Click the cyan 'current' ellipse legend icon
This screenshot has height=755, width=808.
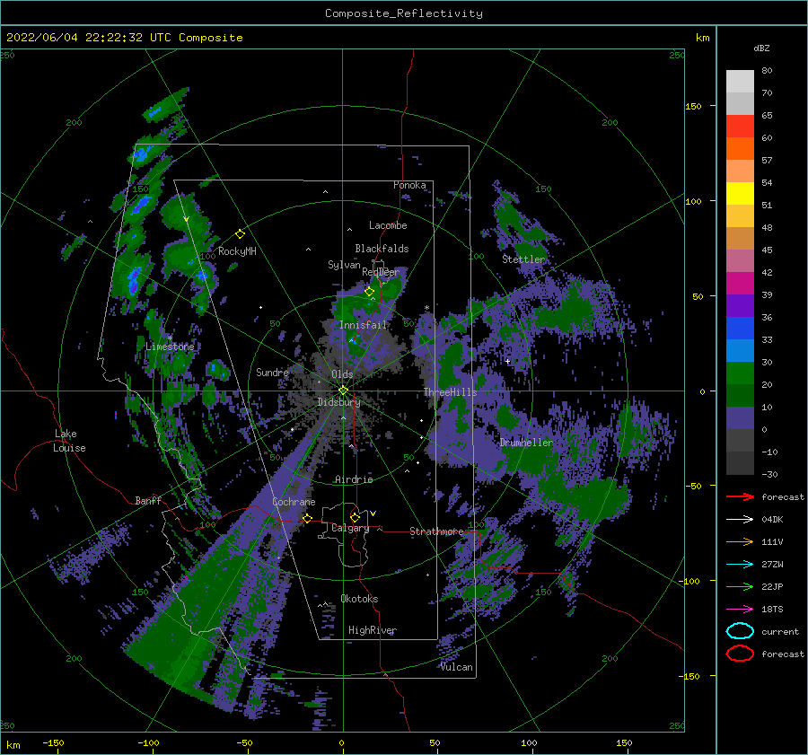740,631
